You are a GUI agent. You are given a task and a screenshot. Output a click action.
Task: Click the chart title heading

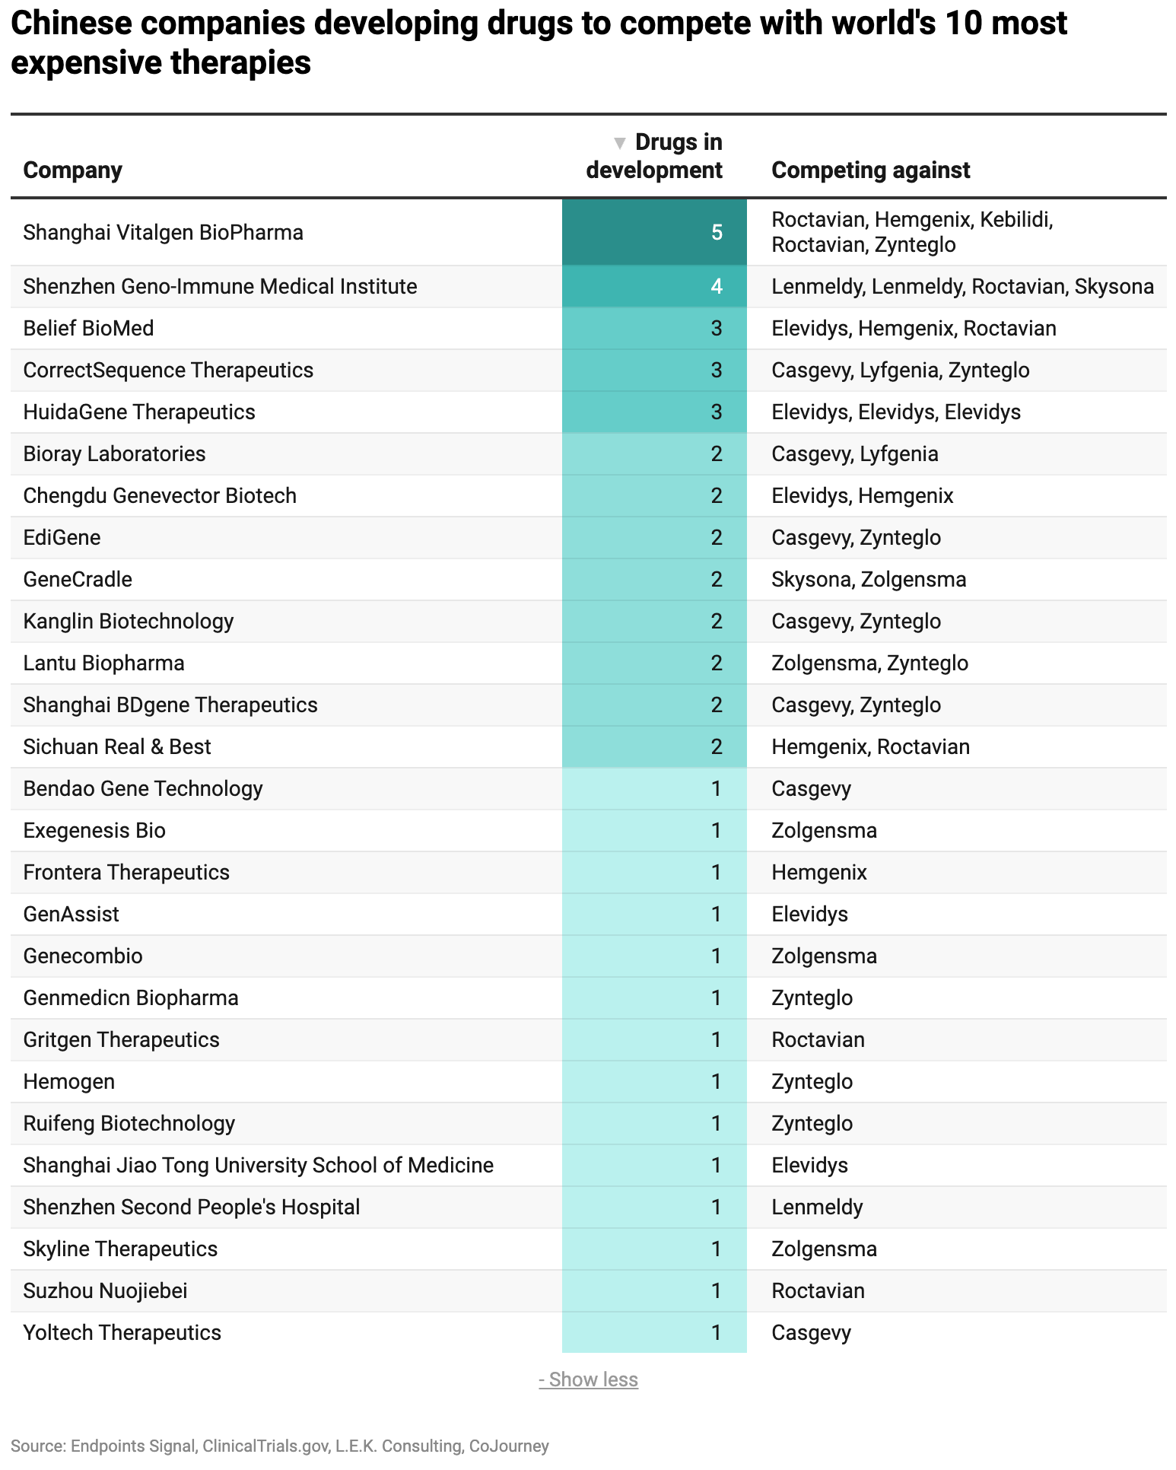pos(539,43)
